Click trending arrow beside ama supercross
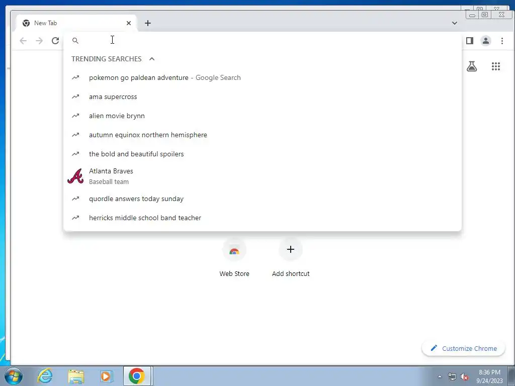Image resolution: width=515 pixels, height=386 pixels. pos(75,96)
